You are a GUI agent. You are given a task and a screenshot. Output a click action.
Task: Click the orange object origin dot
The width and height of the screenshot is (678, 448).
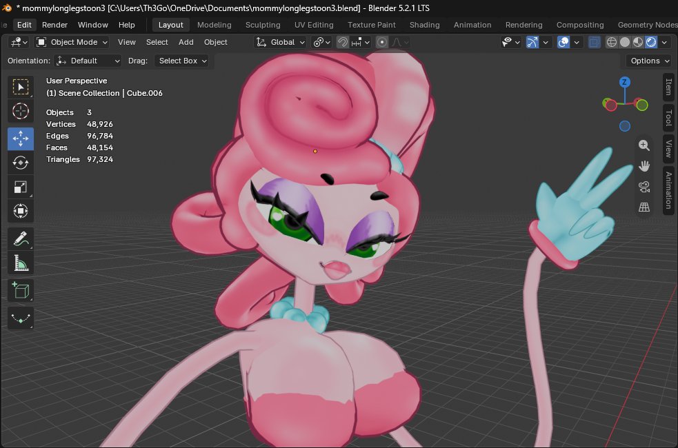(x=315, y=151)
